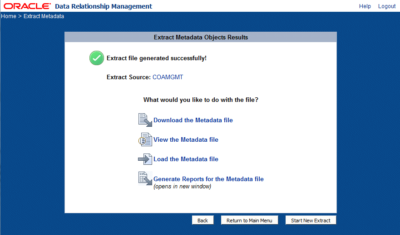Click the Generate Reports spreadsheet icon
This screenshot has width=400, height=235.
(145, 178)
